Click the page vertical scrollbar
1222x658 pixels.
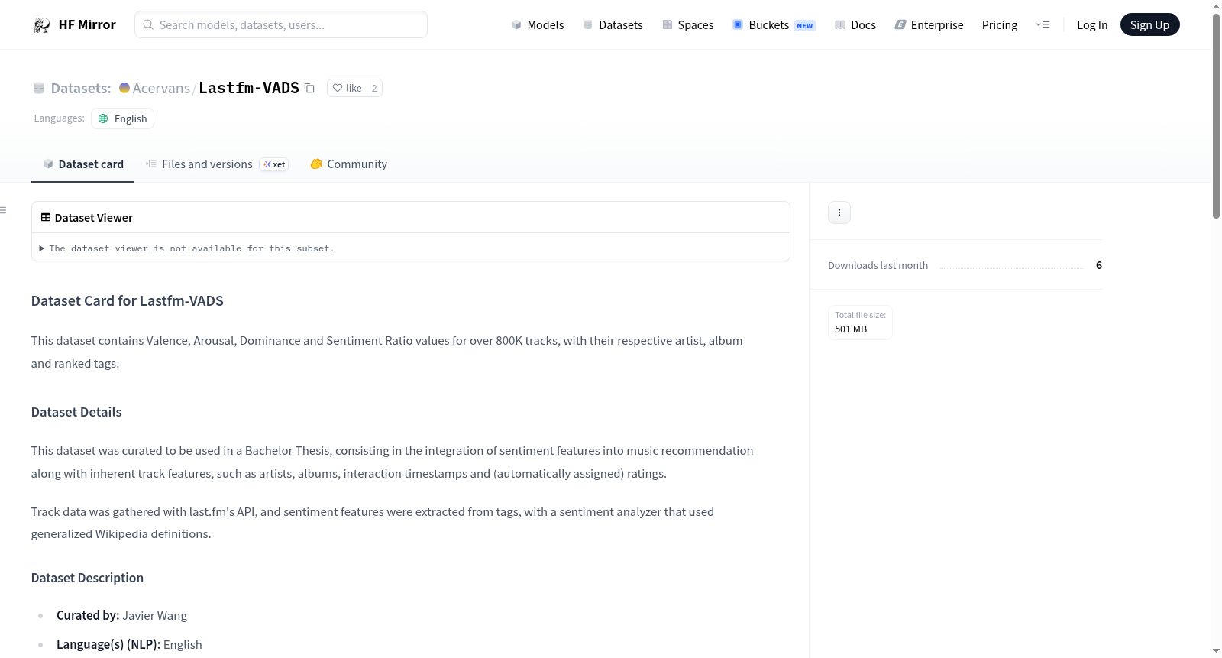[1216, 115]
